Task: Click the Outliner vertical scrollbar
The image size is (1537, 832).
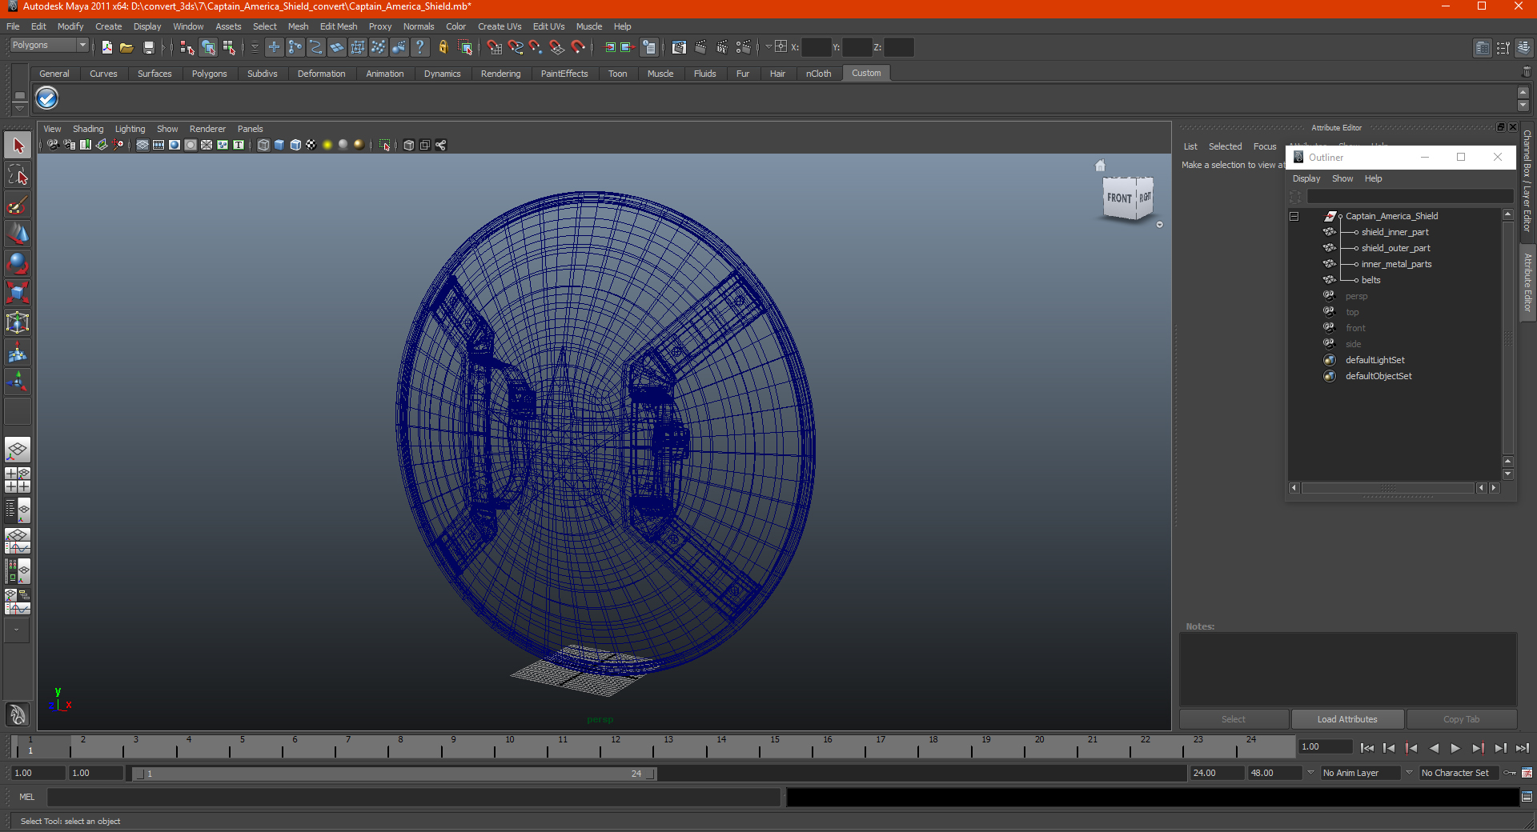Action: (1507, 336)
